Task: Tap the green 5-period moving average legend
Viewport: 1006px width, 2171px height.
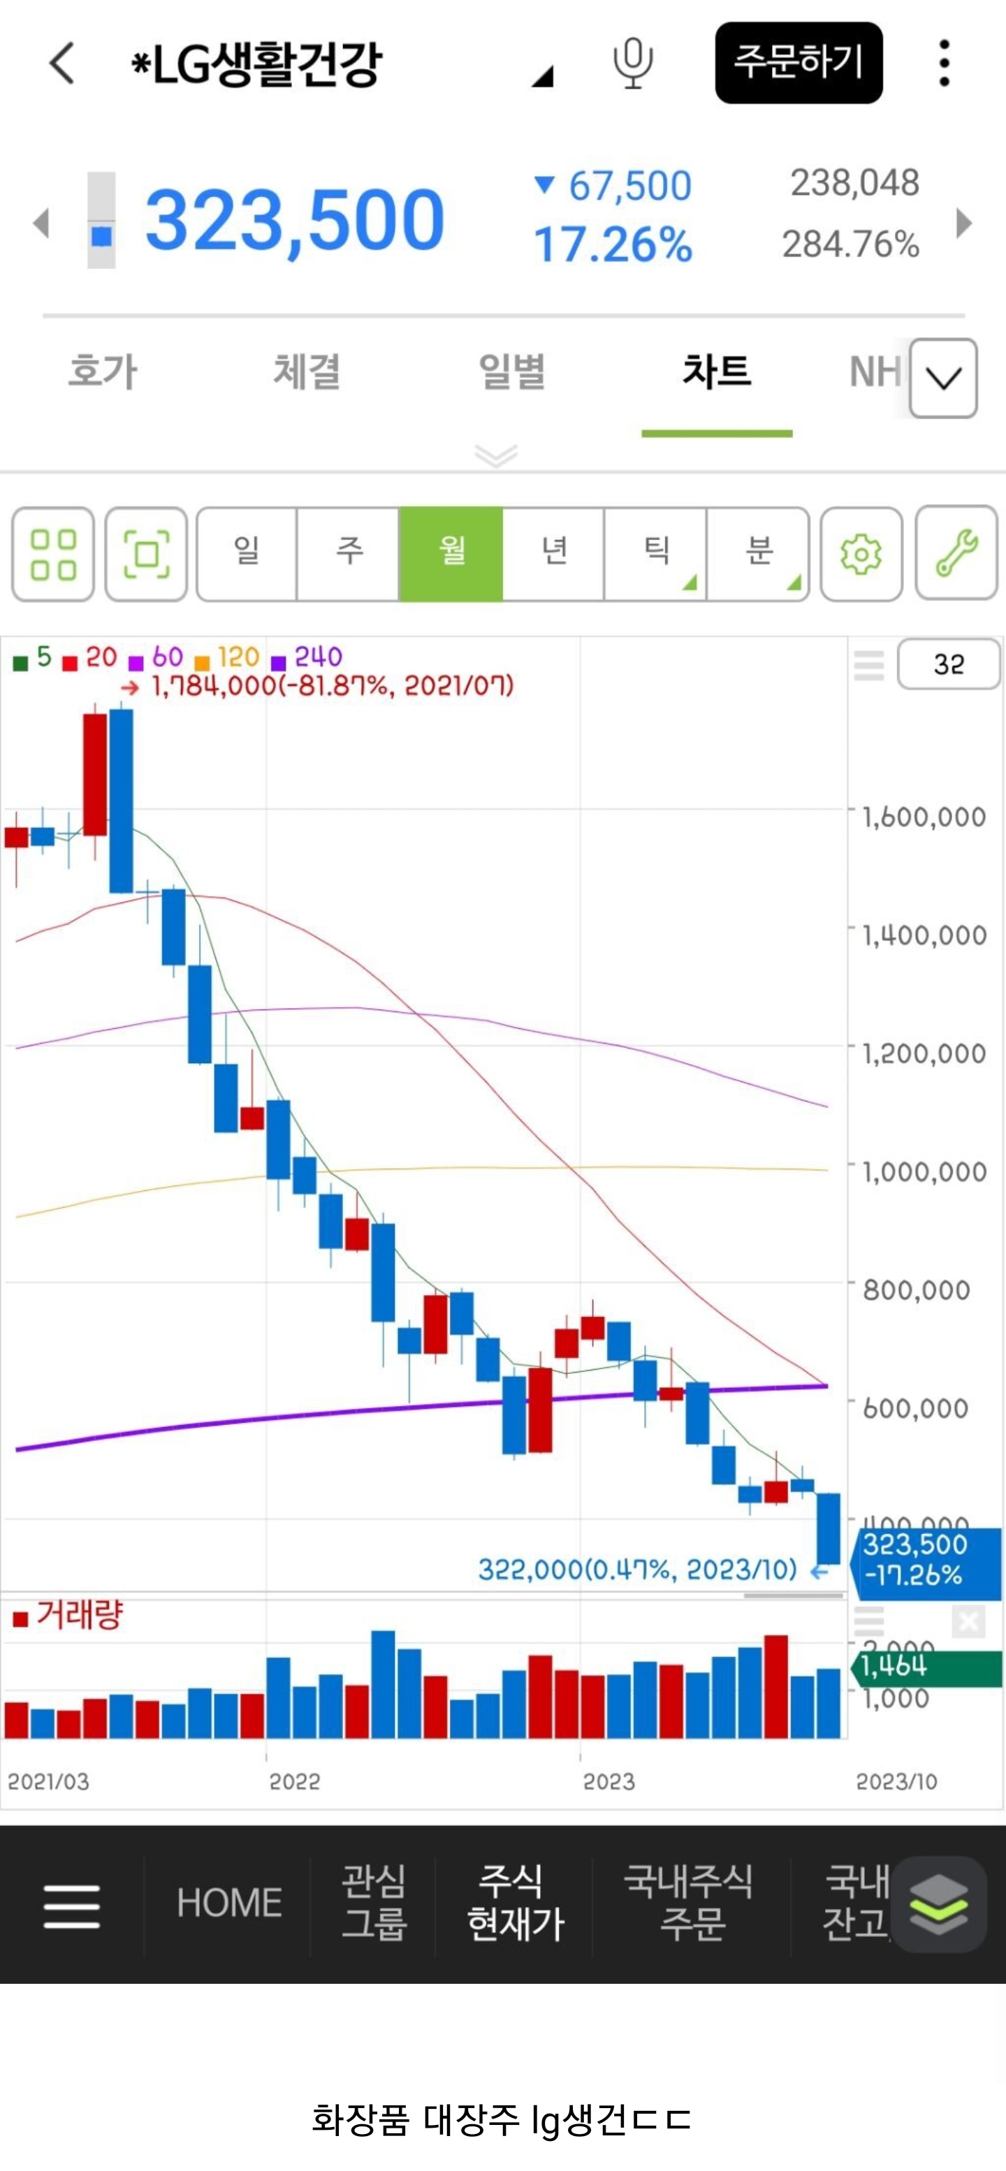Action: click(x=33, y=657)
